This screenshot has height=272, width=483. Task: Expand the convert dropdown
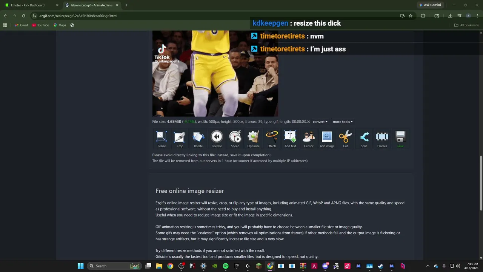[x=320, y=122]
